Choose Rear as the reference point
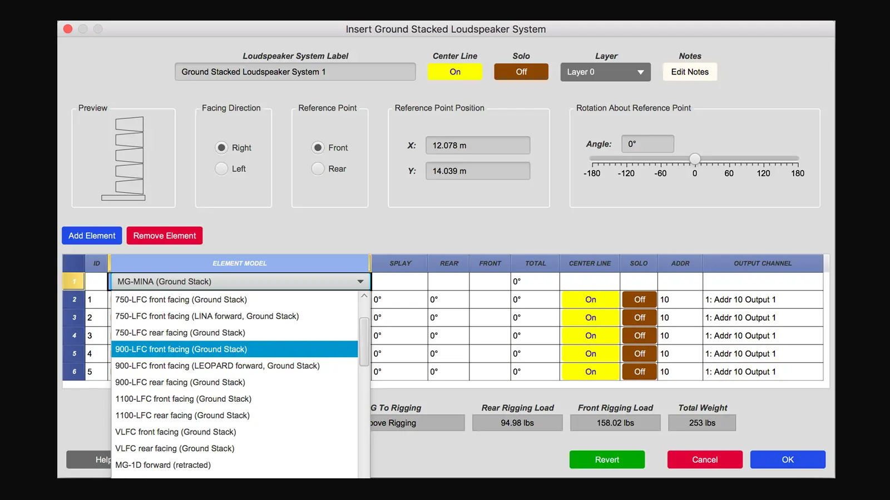 318,168
